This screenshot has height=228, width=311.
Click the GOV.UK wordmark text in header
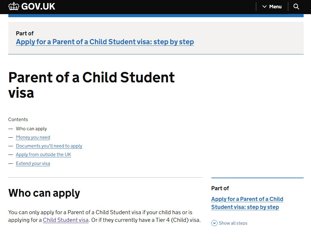(x=38, y=6)
